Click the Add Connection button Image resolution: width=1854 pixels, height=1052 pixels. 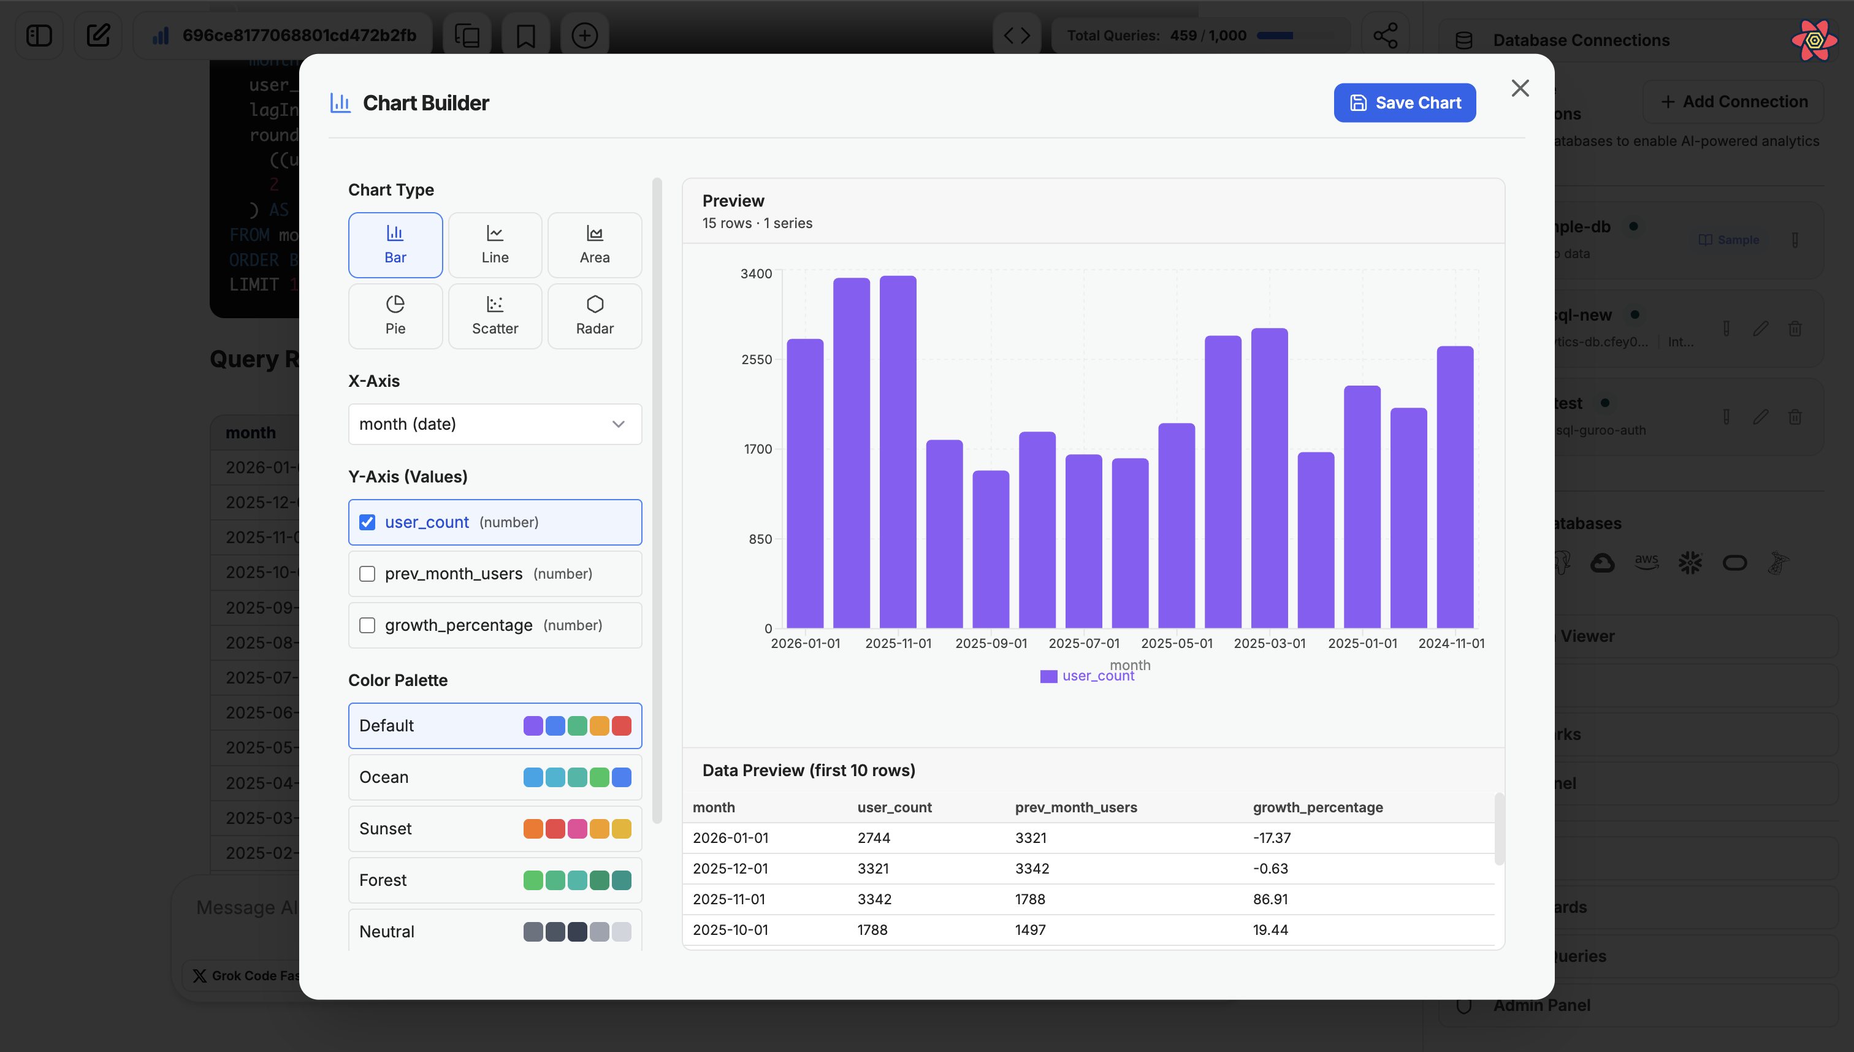point(1734,101)
